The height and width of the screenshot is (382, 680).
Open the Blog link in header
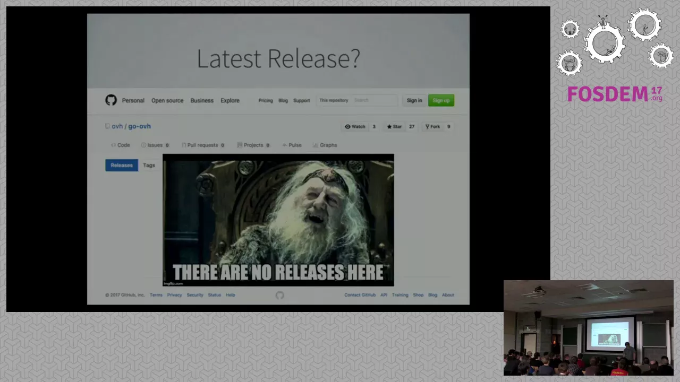(283, 100)
